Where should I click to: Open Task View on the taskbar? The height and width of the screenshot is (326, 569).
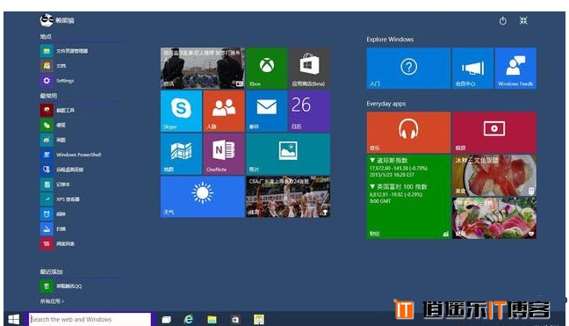[x=166, y=320]
